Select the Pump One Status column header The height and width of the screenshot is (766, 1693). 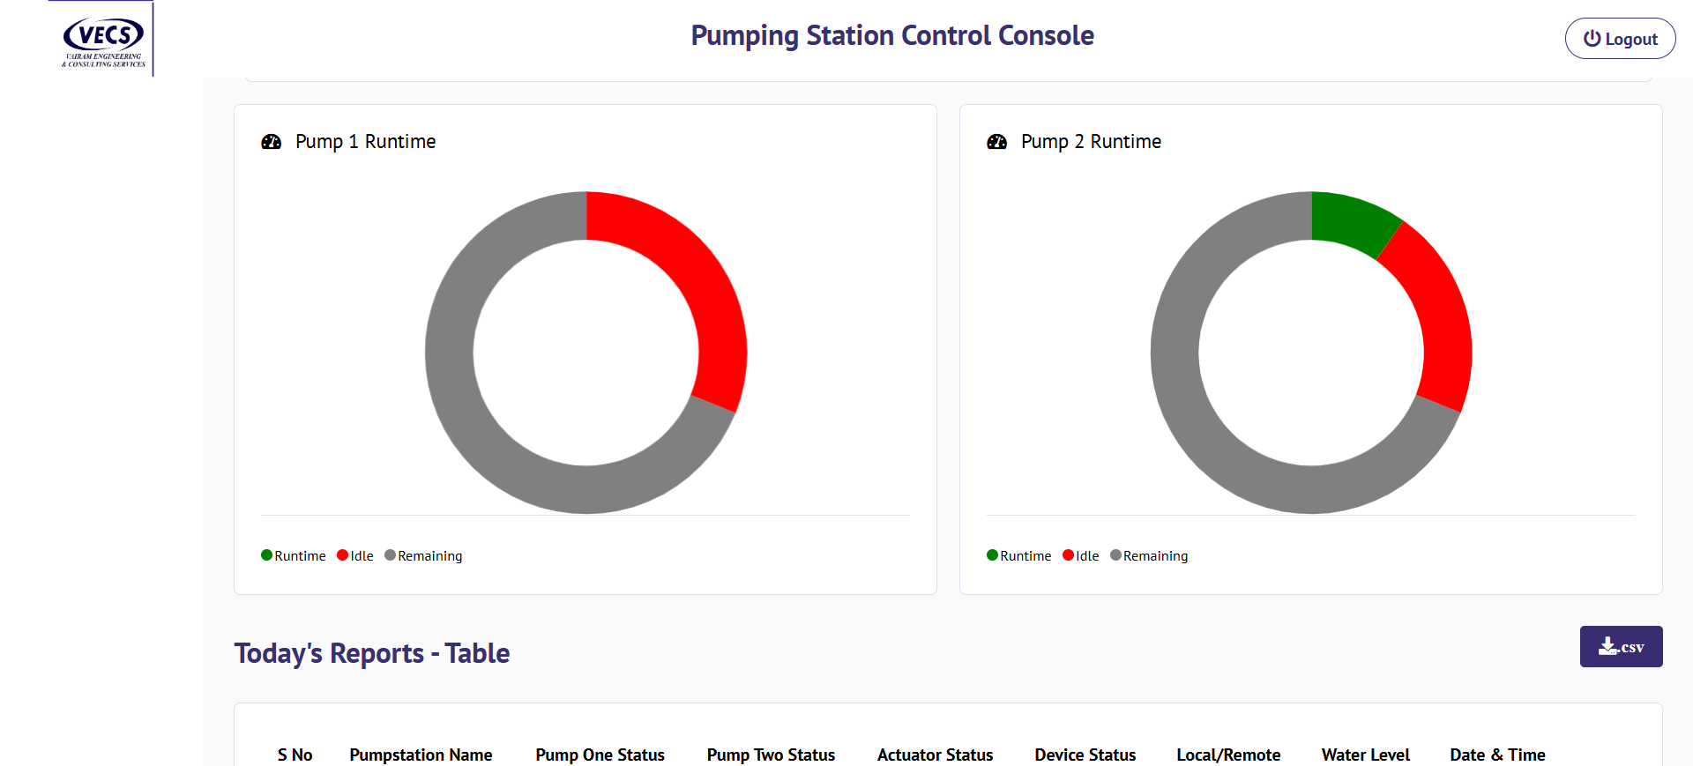click(600, 755)
